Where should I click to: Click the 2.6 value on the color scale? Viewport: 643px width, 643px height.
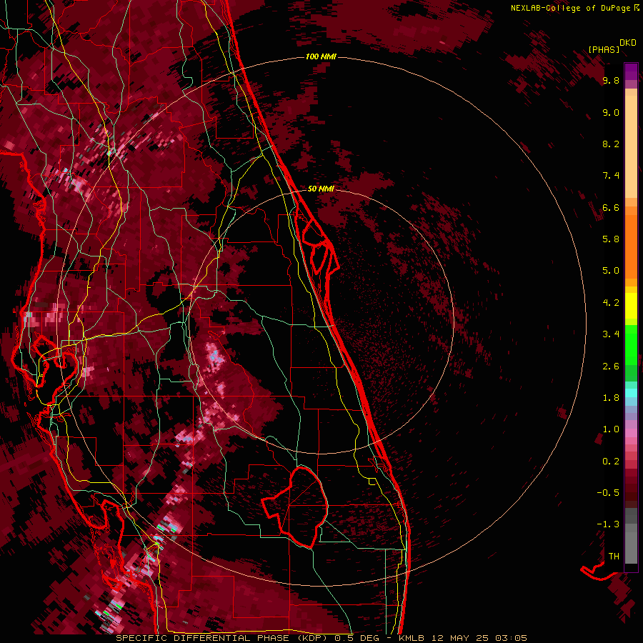pos(611,367)
